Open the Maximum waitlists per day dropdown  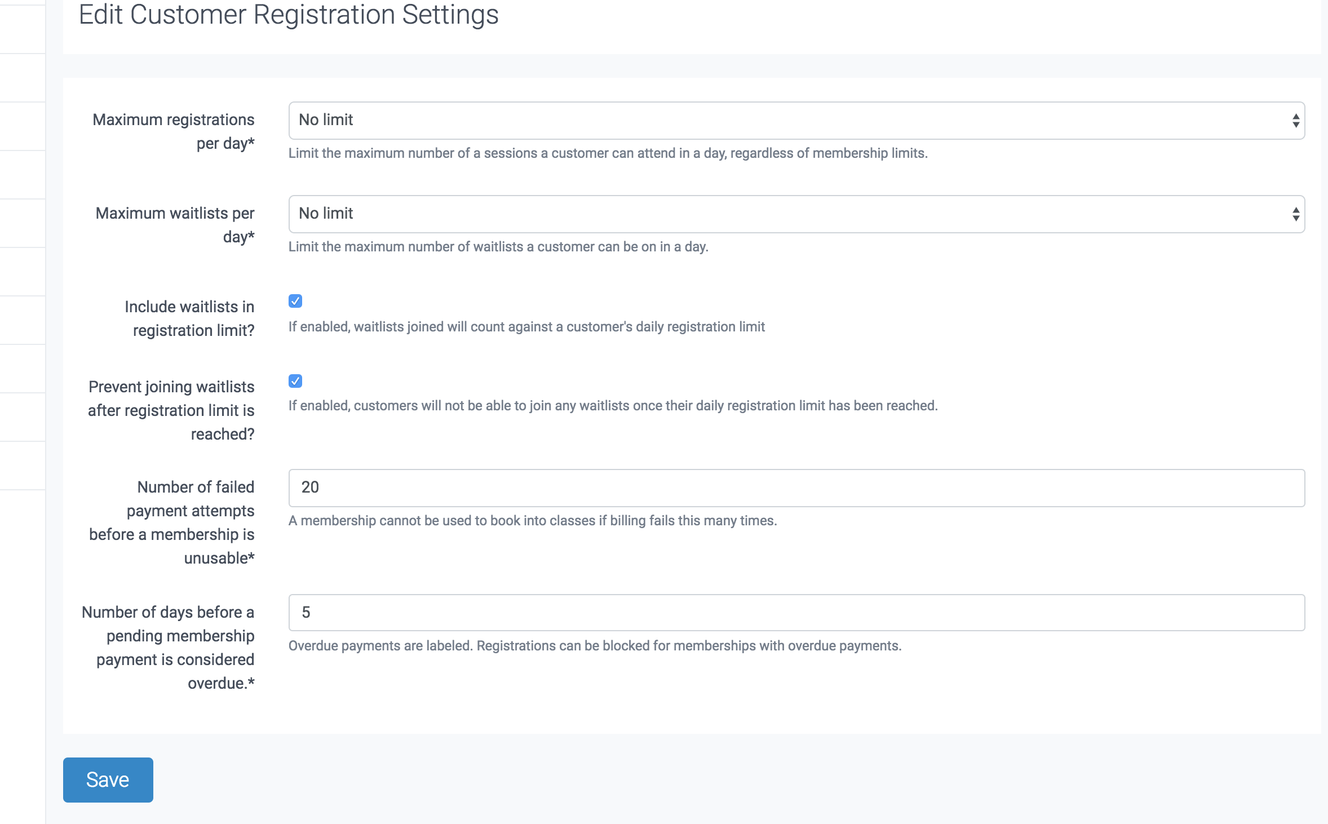pos(796,214)
